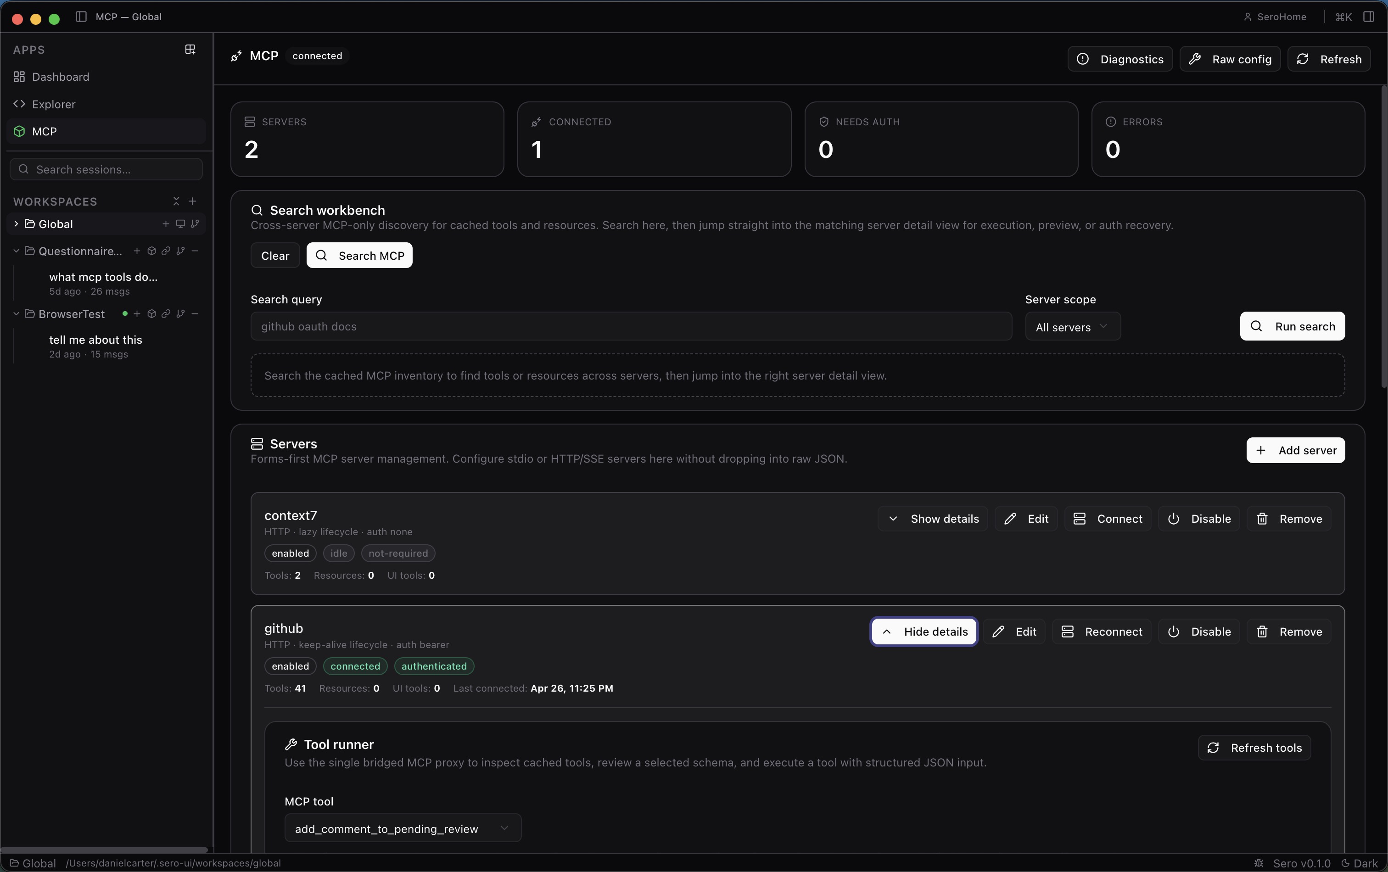1388x872 pixels.
Task: Toggle the panel icon in the top-right corner
Action: point(1368,17)
